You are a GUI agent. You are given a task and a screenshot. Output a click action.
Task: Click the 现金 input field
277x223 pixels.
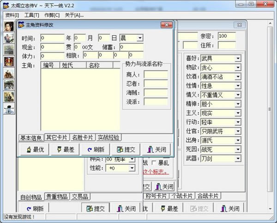coord(52,47)
